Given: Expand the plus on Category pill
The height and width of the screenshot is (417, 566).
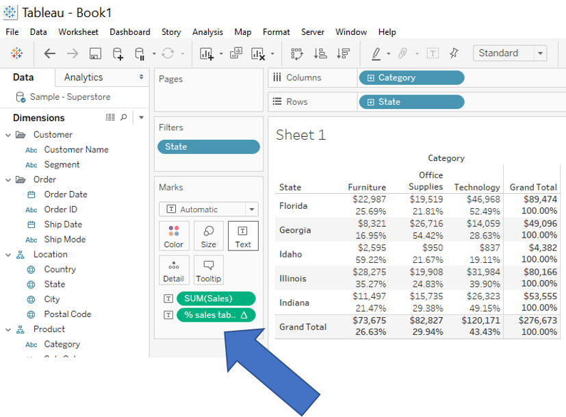Looking at the screenshot, I should click(x=370, y=78).
